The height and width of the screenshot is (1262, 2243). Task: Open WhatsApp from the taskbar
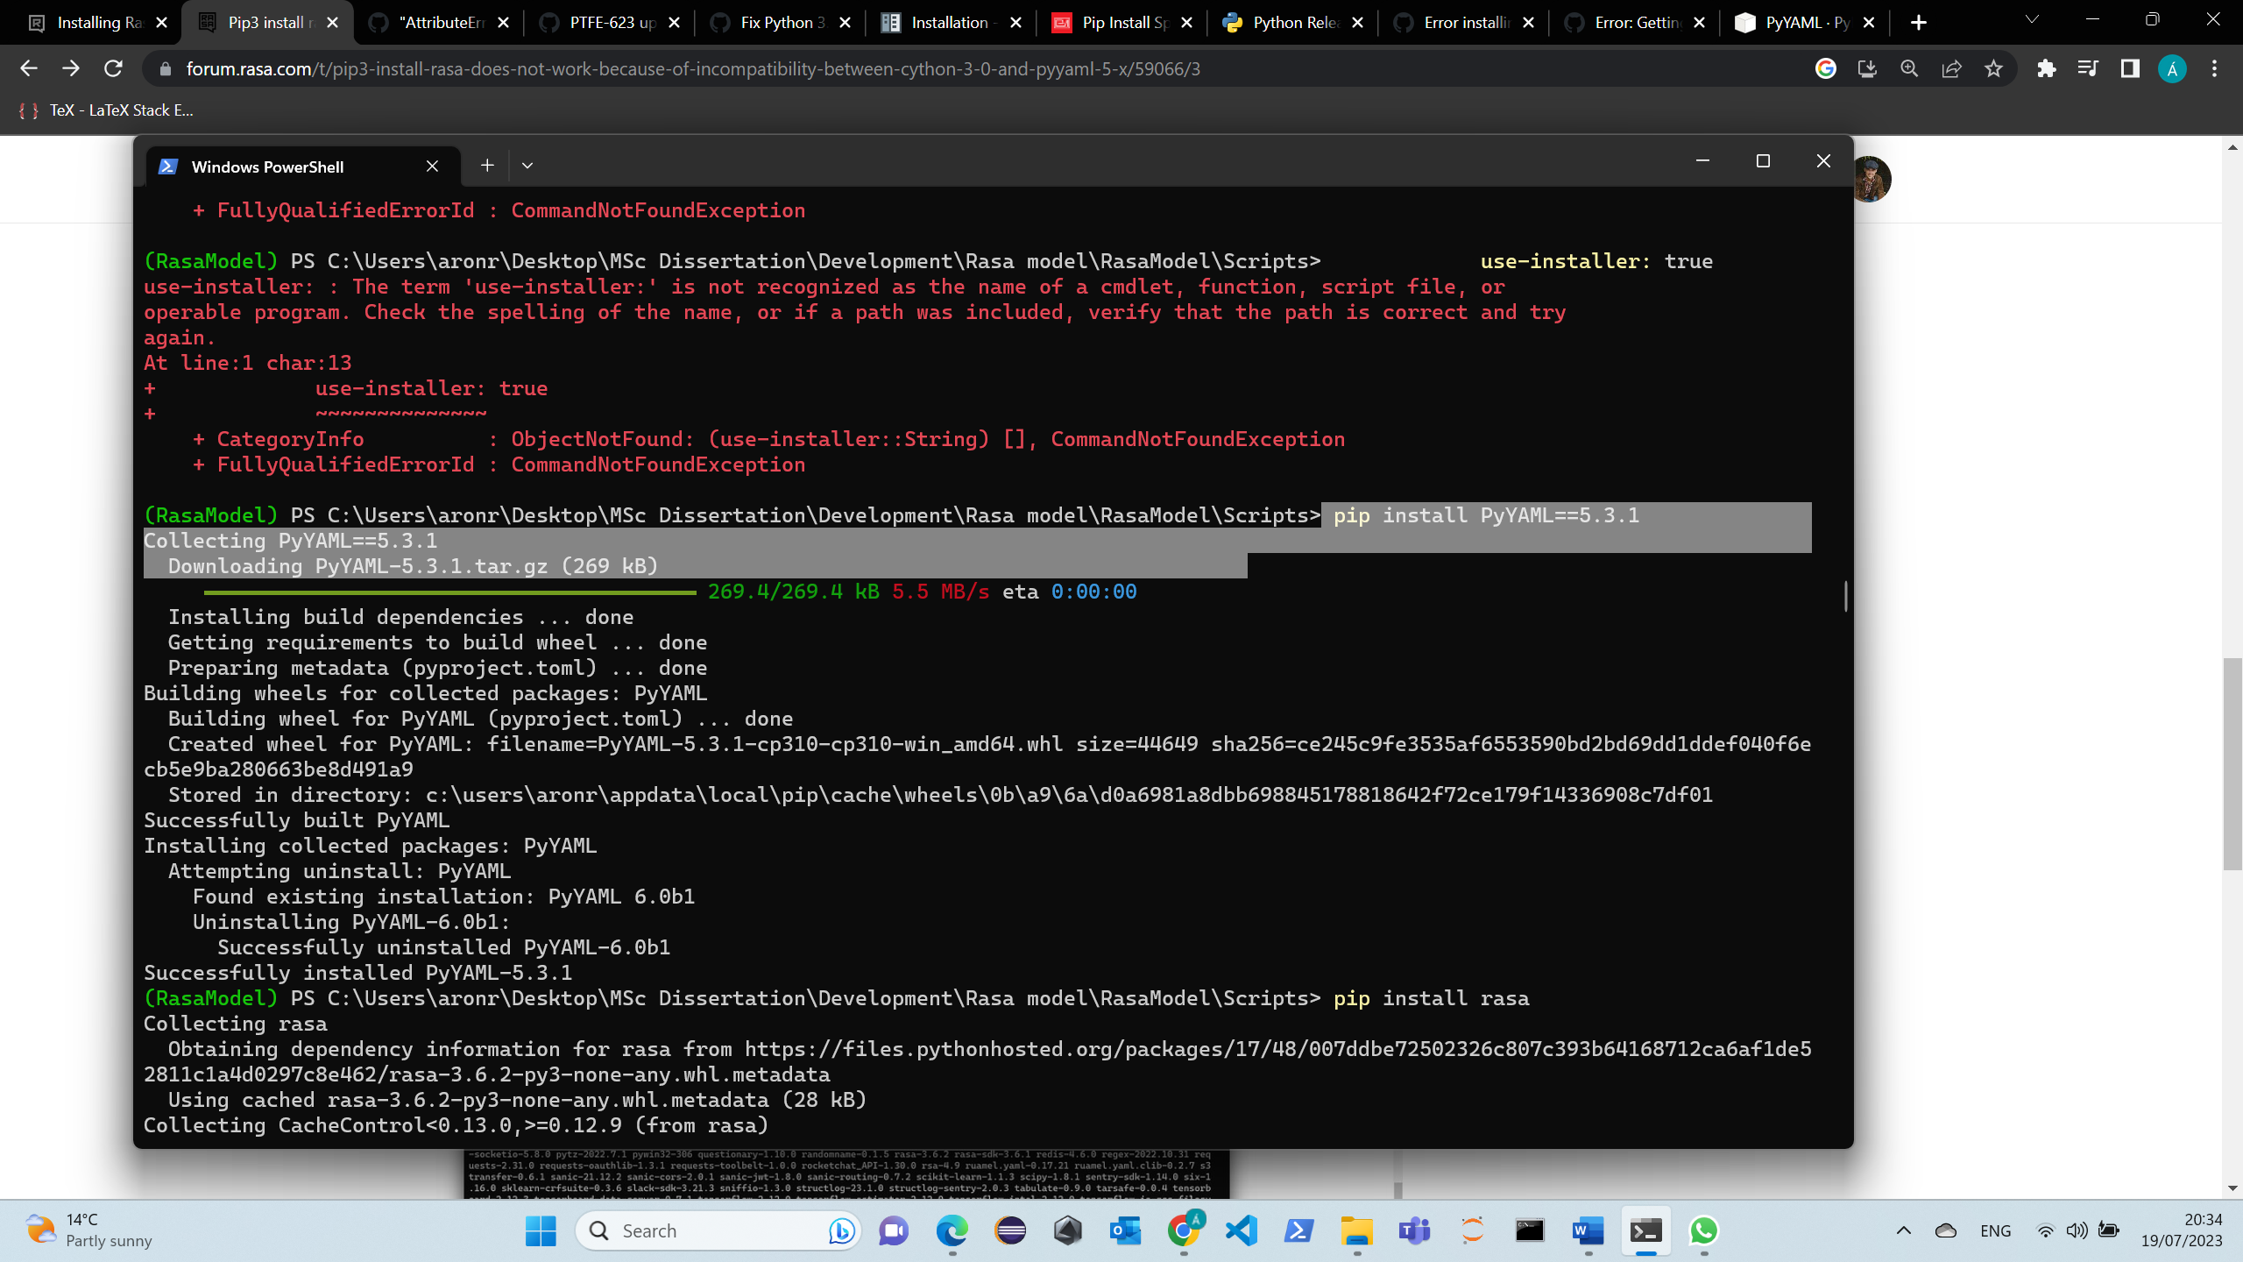1703,1230
